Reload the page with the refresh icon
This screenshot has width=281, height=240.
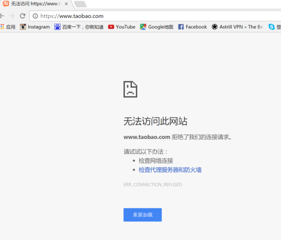coord(23,16)
